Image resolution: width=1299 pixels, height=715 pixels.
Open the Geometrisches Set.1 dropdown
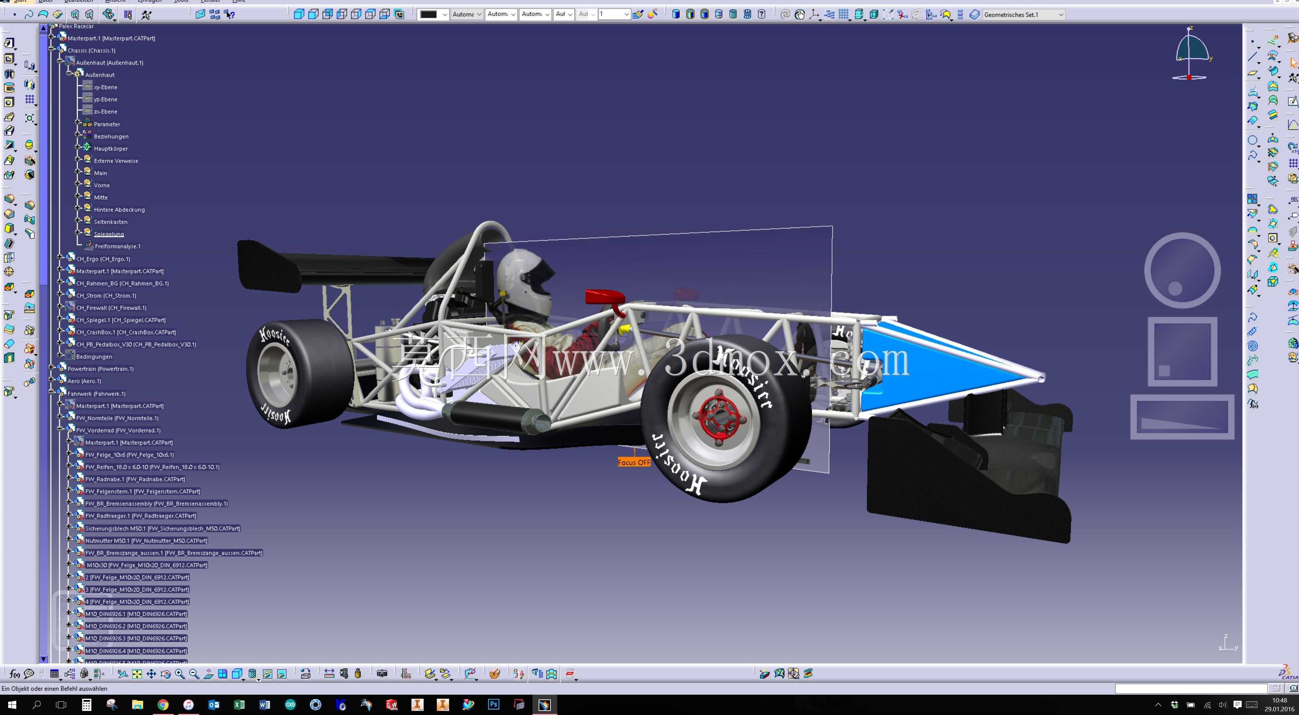(x=1061, y=15)
